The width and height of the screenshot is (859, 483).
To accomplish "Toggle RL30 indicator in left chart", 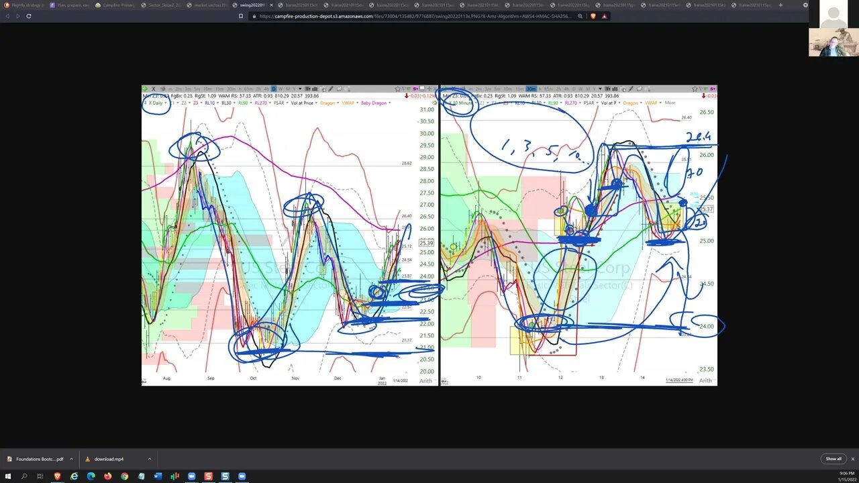I will point(227,103).
